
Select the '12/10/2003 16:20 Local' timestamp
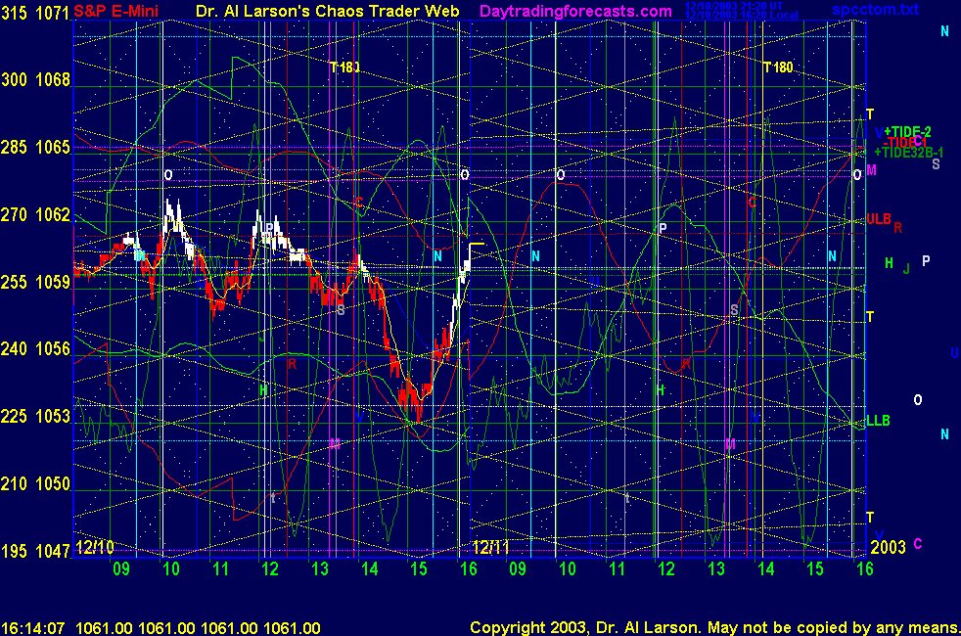(x=742, y=15)
